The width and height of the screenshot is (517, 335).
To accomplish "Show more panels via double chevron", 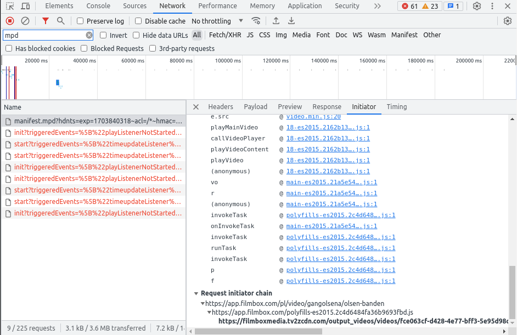I will tap(378, 6).
